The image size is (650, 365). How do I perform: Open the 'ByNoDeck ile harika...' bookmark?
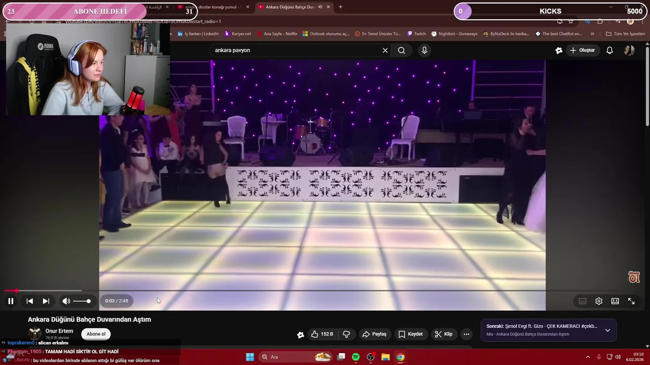pyautogui.click(x=506, y=34)
